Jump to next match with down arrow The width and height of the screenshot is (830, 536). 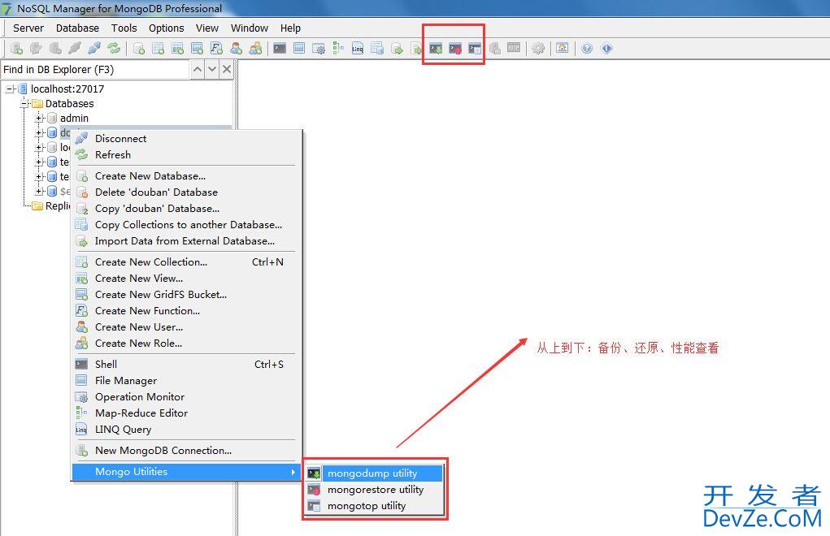tap(212, 69)
